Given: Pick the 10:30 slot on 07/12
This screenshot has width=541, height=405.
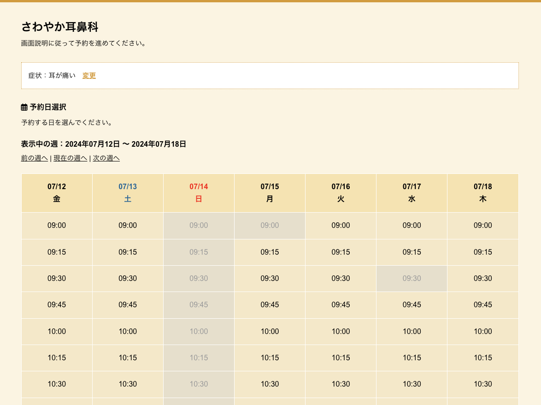Looking at the screenshot, I should (x=57, y=384).
